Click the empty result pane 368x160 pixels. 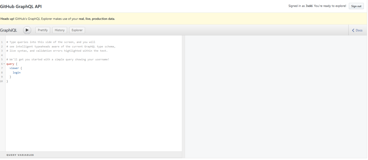(276, 97)
